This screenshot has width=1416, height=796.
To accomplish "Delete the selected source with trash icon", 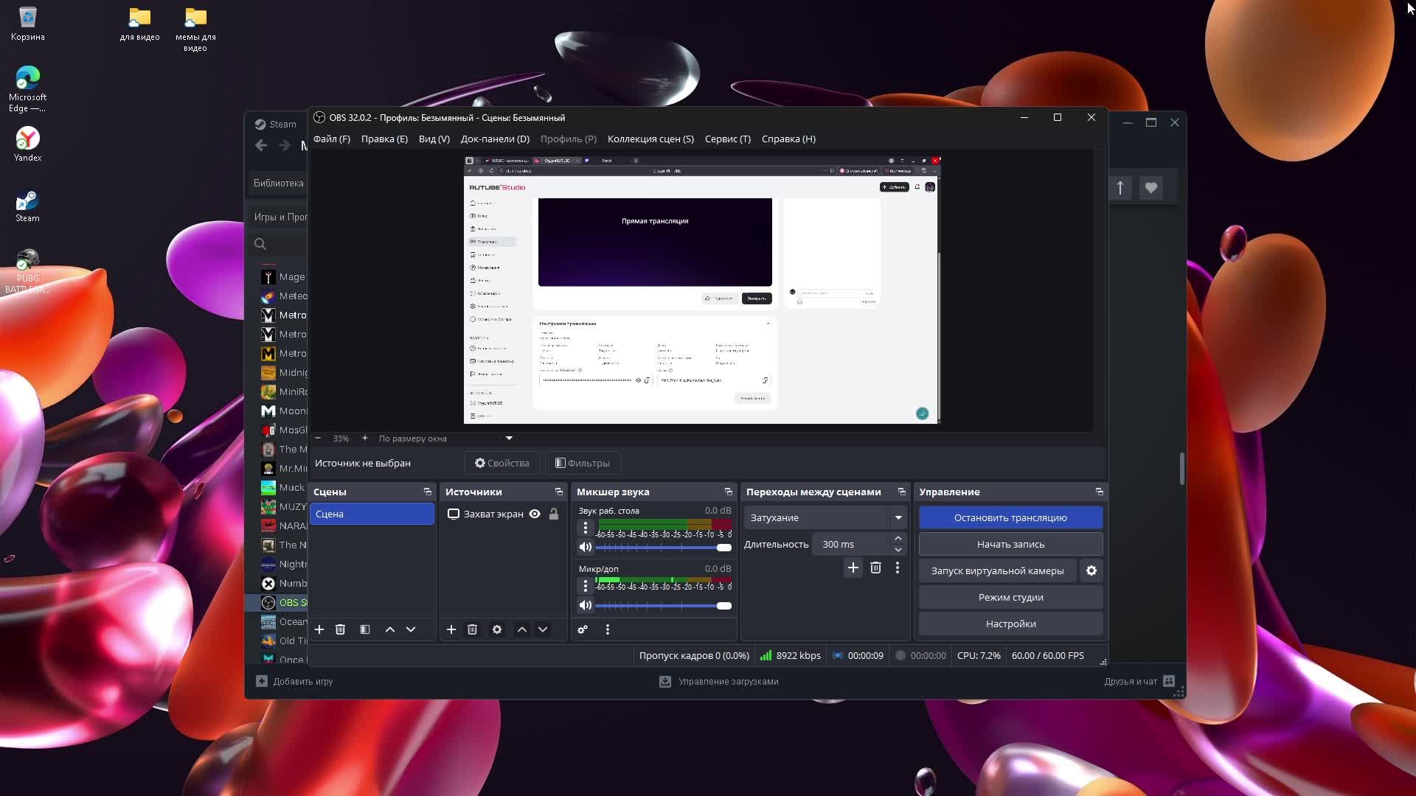I will pos(472,629).
